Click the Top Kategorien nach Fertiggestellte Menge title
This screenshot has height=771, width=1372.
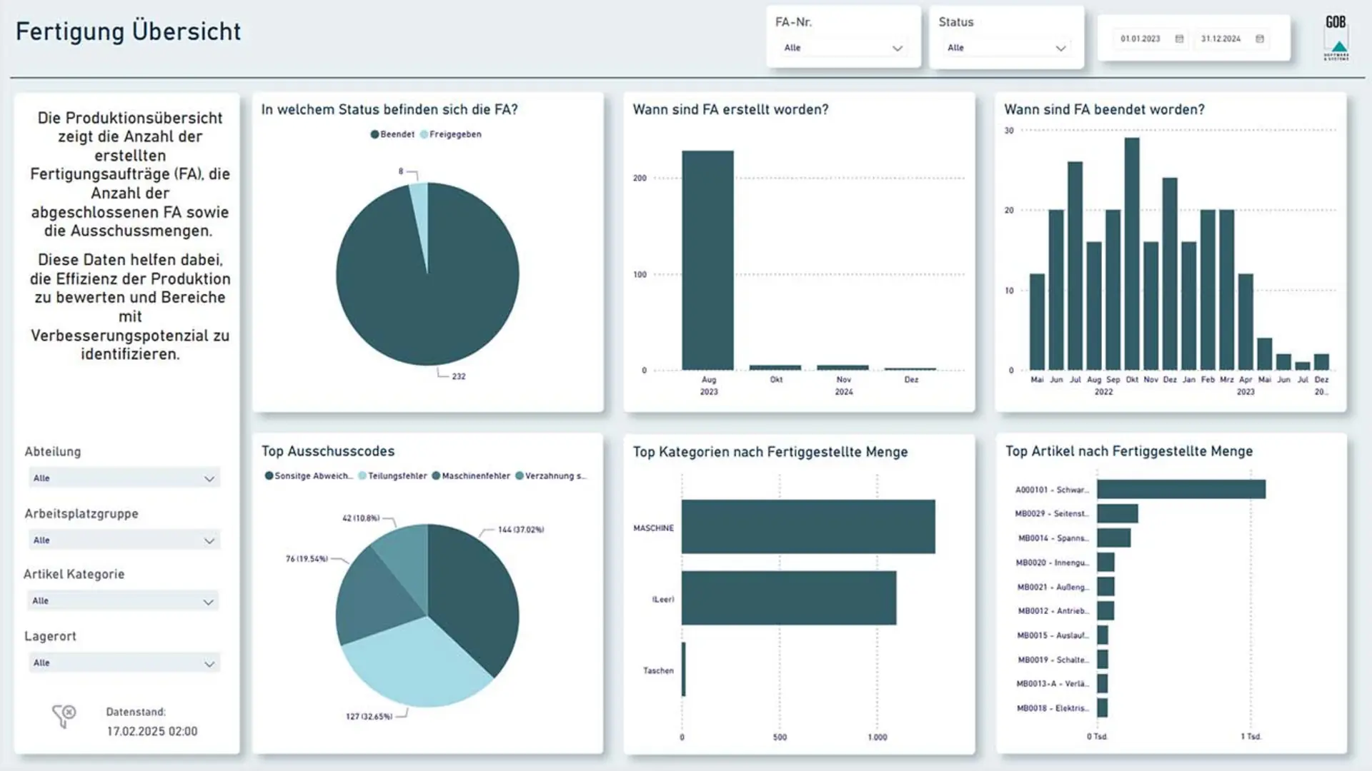[770, 452]
